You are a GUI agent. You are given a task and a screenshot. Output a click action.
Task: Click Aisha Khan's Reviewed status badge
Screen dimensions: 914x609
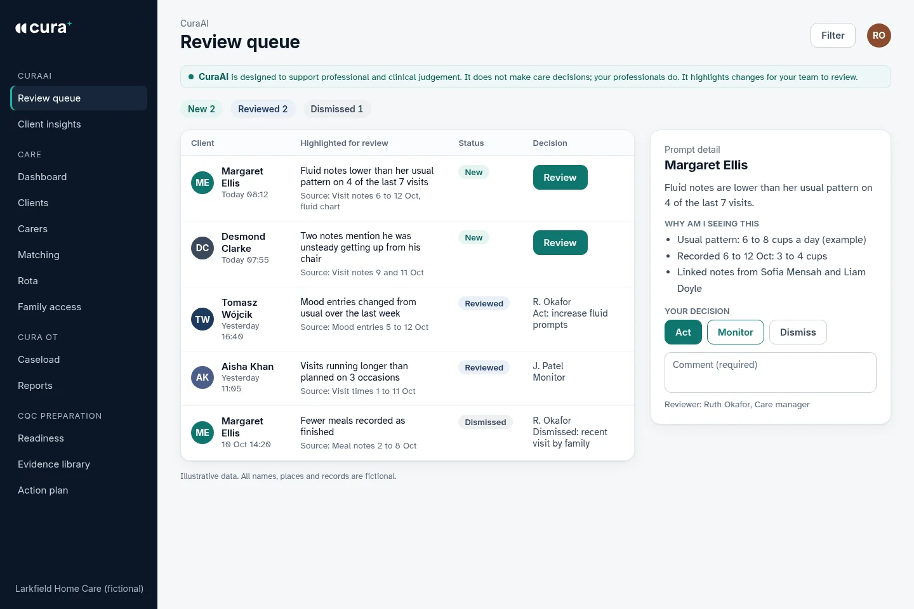(484, 368)
